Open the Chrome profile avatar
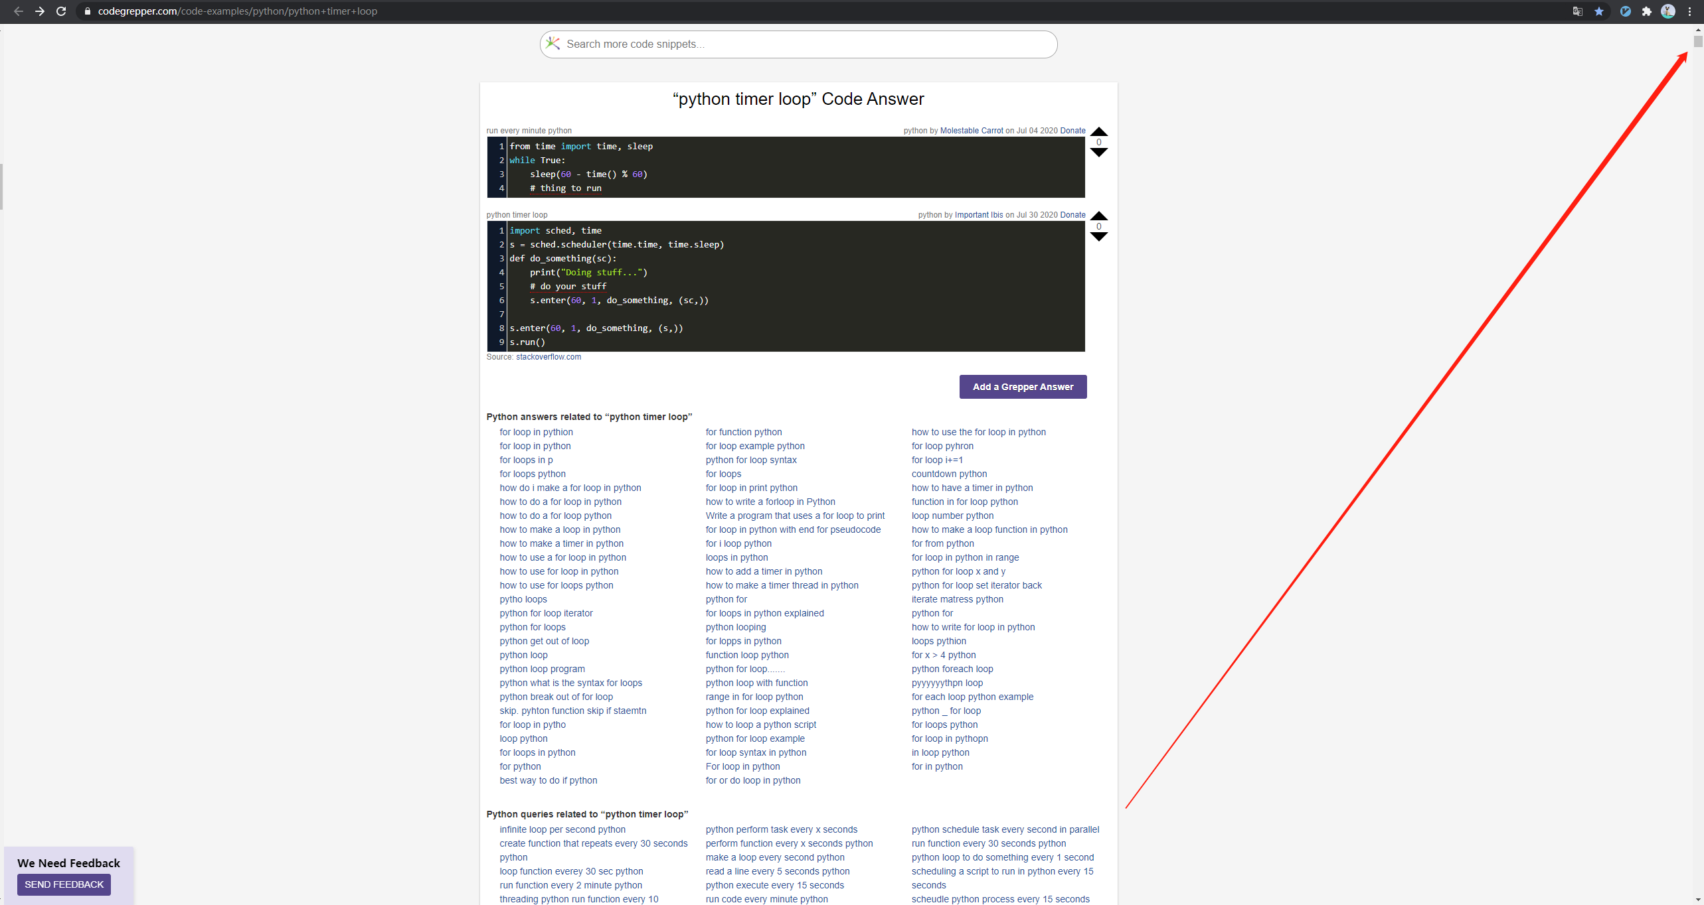 click(x=1668, y=11)
